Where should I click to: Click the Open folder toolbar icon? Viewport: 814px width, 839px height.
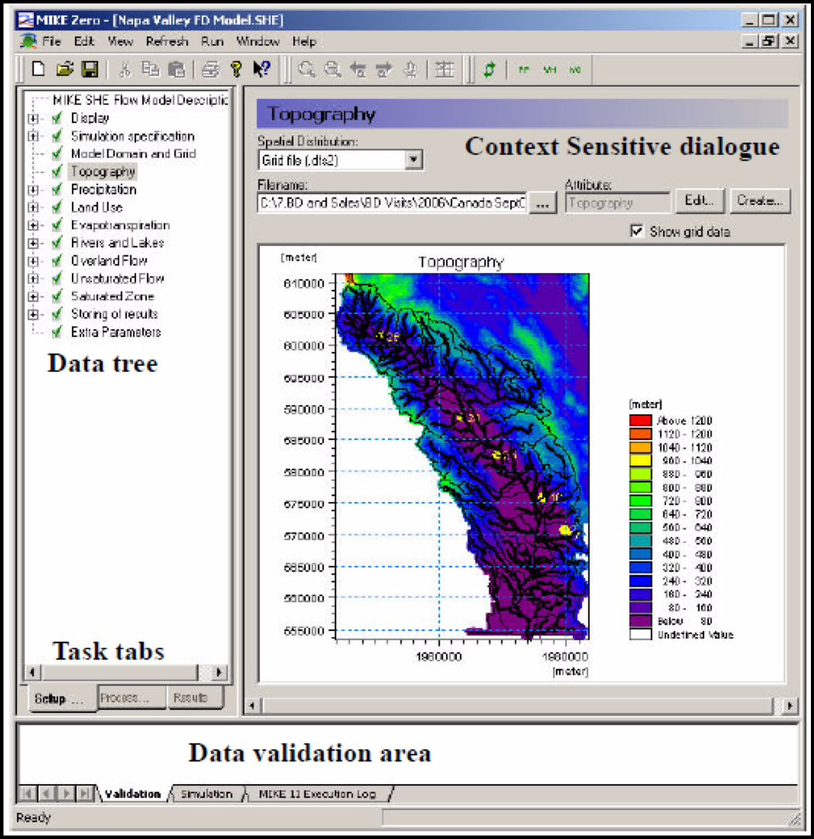(x=64, y=70)
